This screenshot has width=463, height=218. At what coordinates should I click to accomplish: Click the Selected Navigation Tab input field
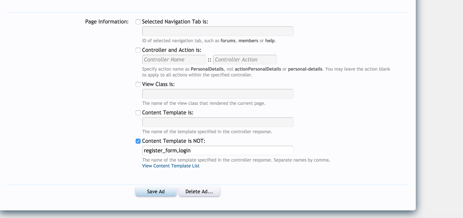click(218, 31)
